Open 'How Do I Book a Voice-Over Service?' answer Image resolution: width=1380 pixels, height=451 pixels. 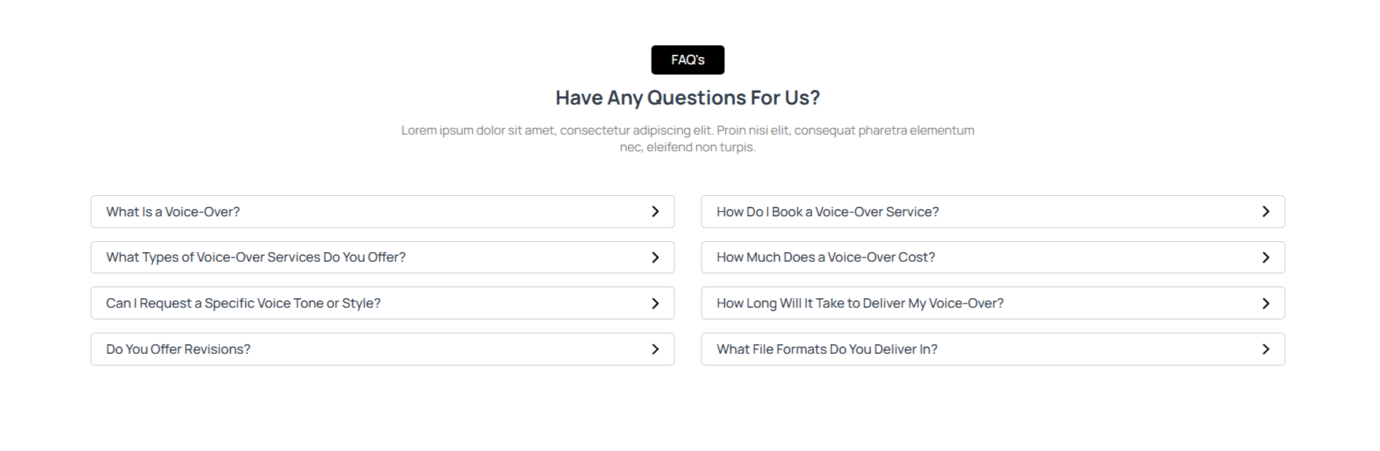pos(827,212)
